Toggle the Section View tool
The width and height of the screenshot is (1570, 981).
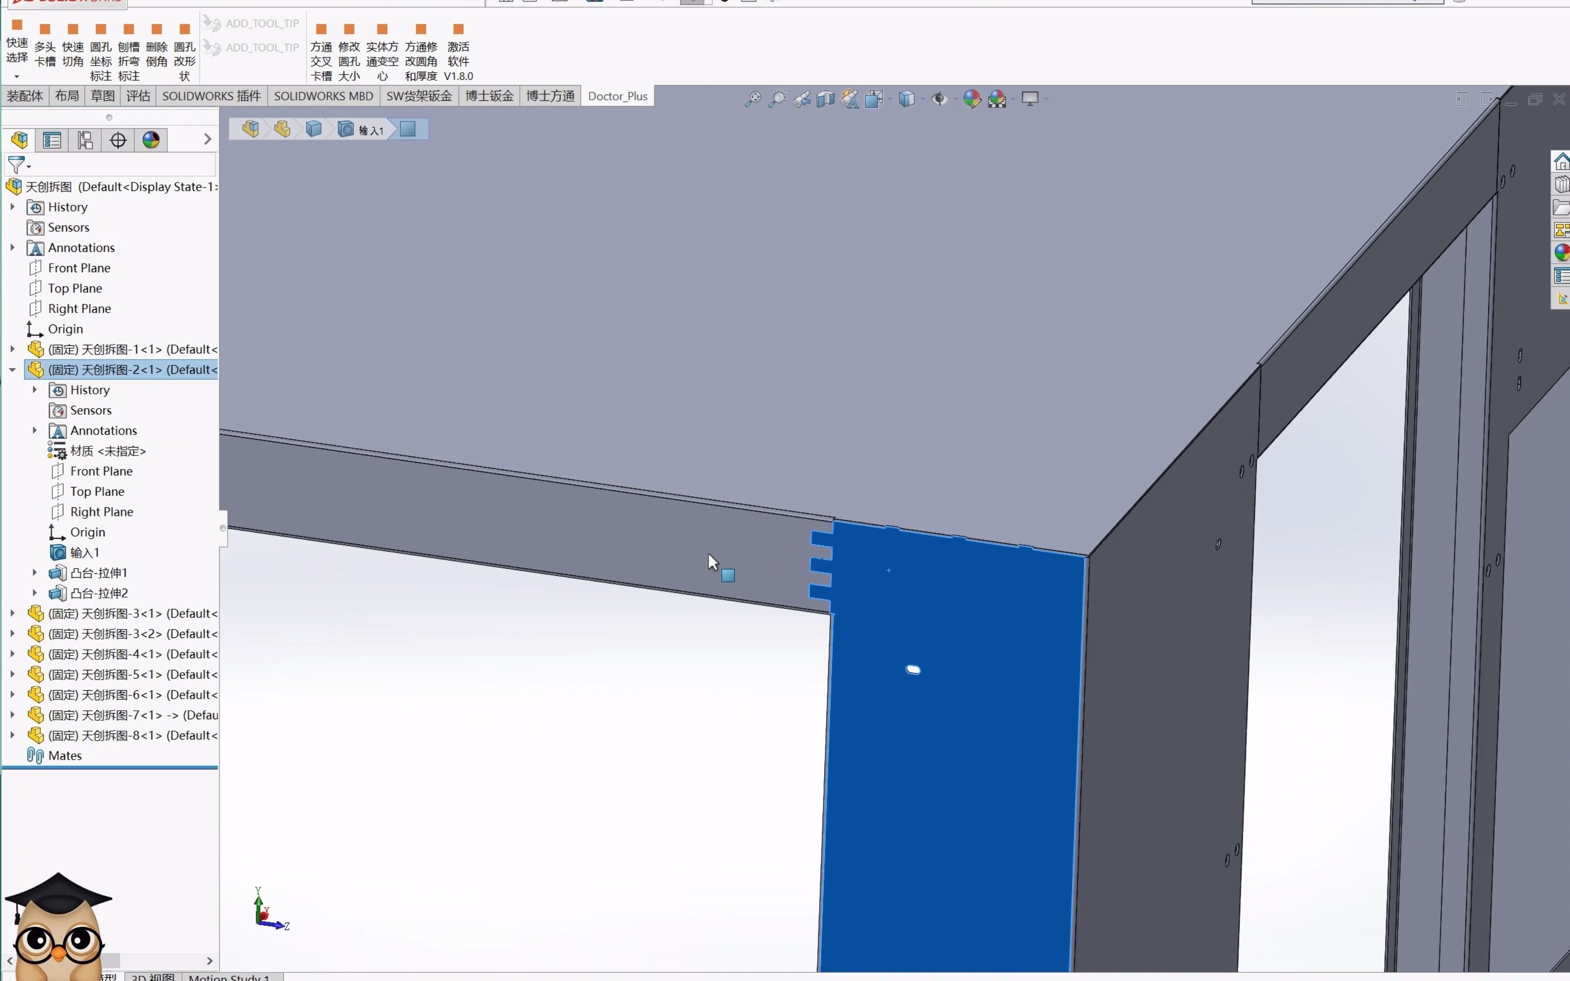[x=826, y=99]
